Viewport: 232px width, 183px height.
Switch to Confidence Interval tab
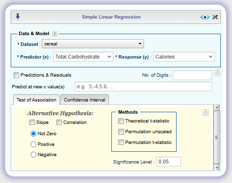point(85,100)
